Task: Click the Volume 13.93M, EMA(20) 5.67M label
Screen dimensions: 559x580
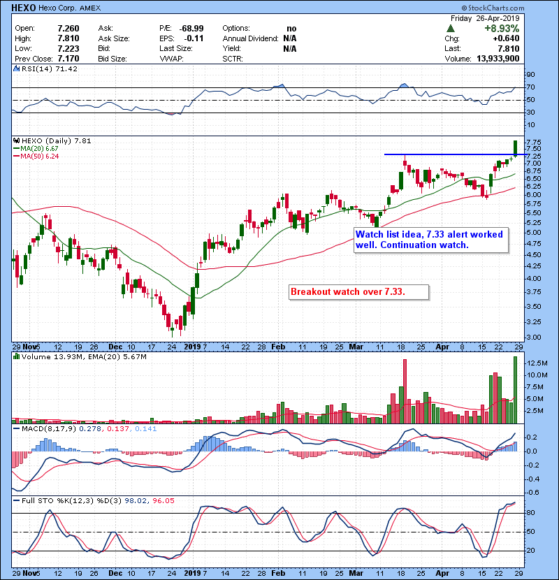Action: point(84,356)
